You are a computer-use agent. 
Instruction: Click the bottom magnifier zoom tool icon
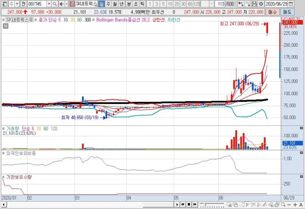pyautogui.click(x=283, y=204)
